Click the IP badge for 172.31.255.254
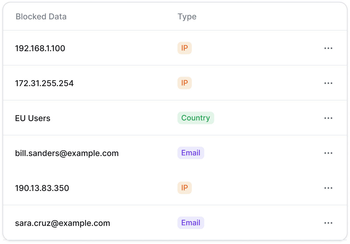 (x=185, y=83)
